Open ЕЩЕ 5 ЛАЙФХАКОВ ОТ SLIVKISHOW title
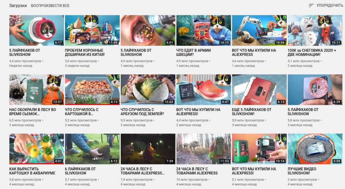 [251, 112]
